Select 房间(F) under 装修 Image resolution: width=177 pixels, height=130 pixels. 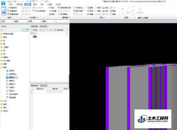(x=10, y=71)
